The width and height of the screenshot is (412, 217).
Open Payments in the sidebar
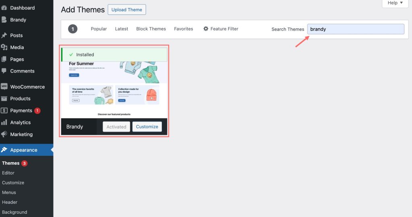point(21,110)
